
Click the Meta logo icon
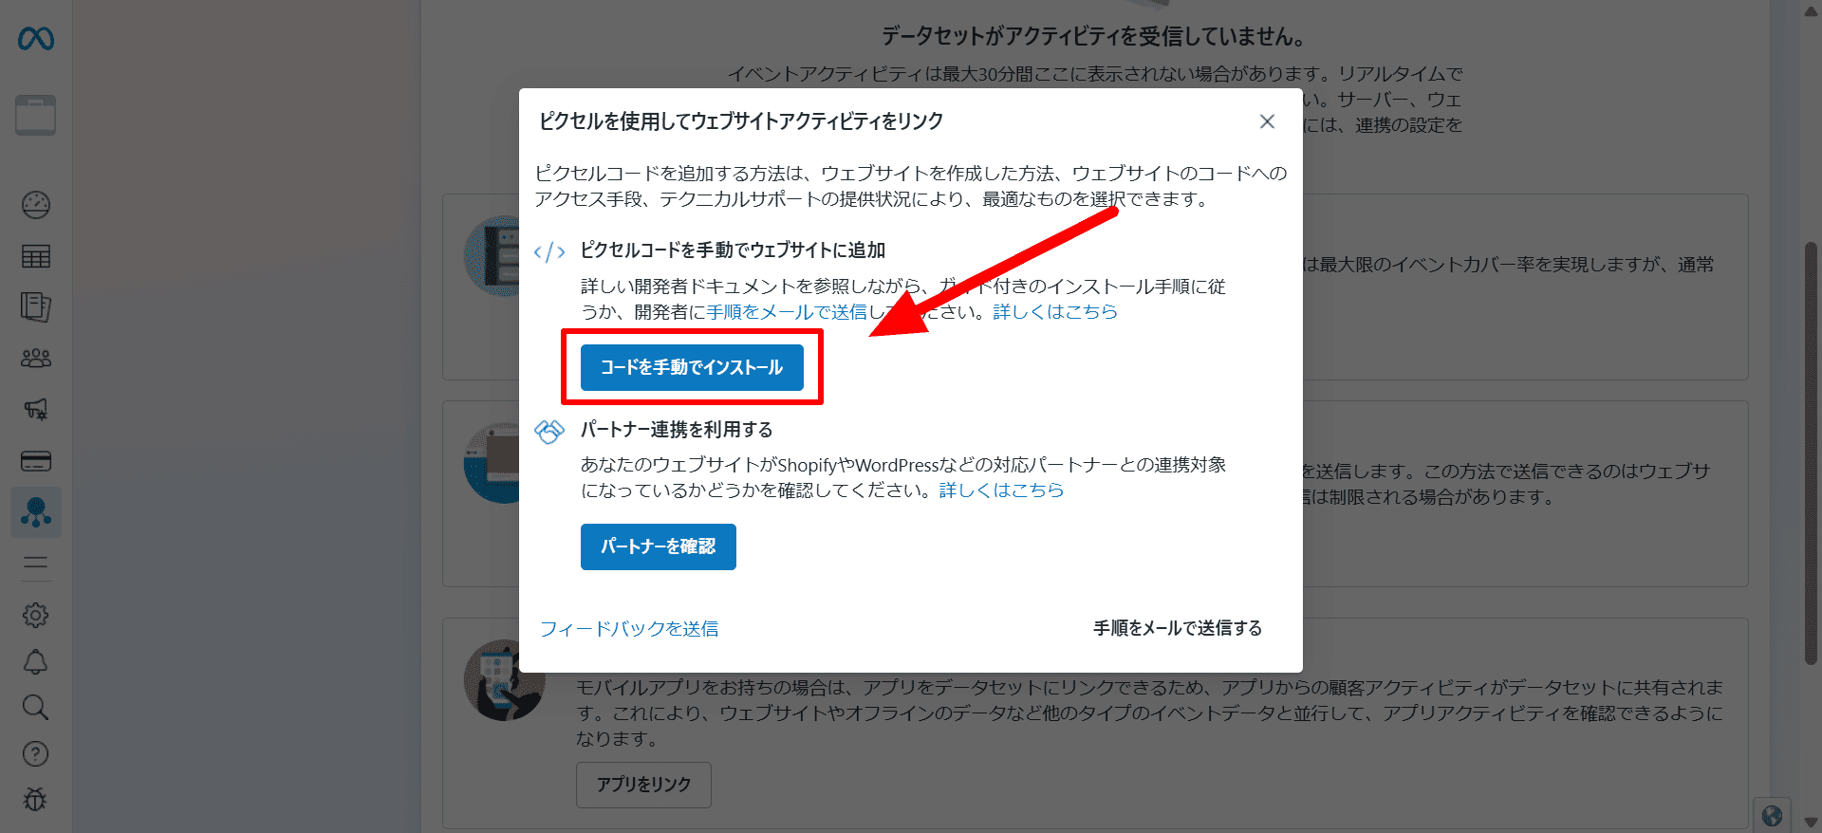[x=36, y=39]
